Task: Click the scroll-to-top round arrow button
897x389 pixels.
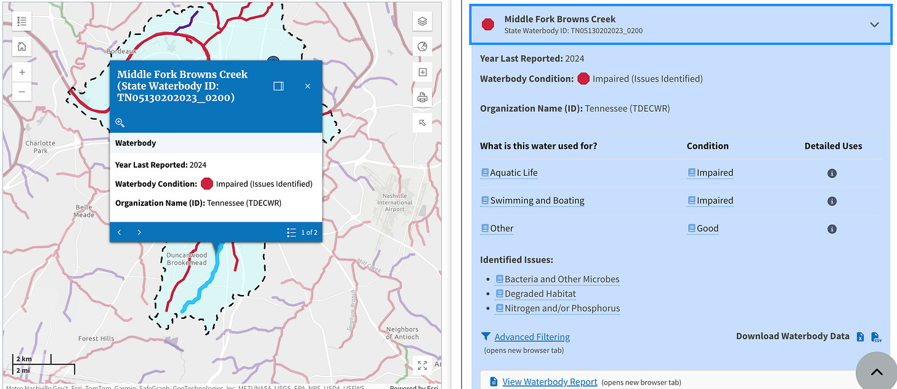Action: pos(875,371)
